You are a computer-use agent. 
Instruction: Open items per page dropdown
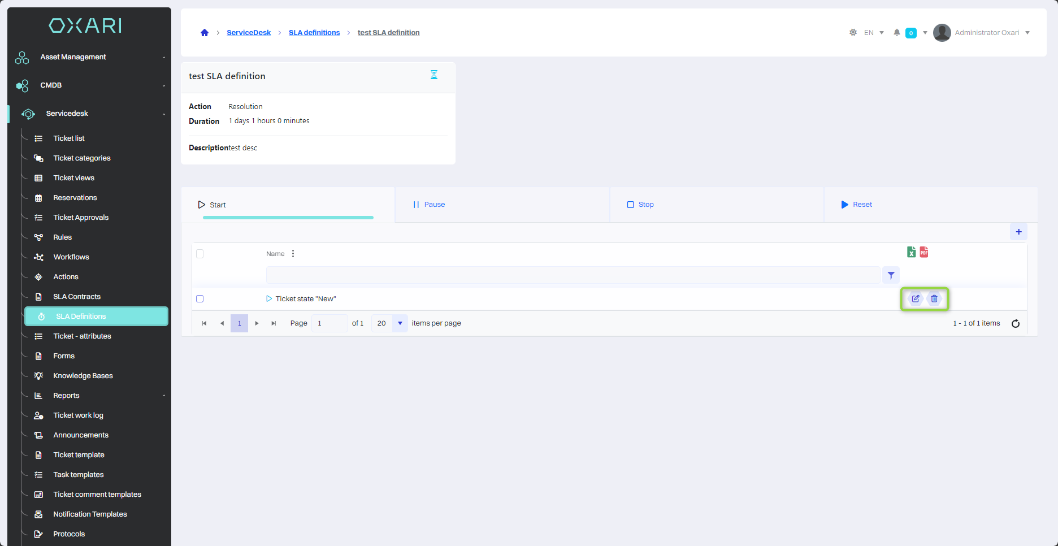[x=400, y=323]
